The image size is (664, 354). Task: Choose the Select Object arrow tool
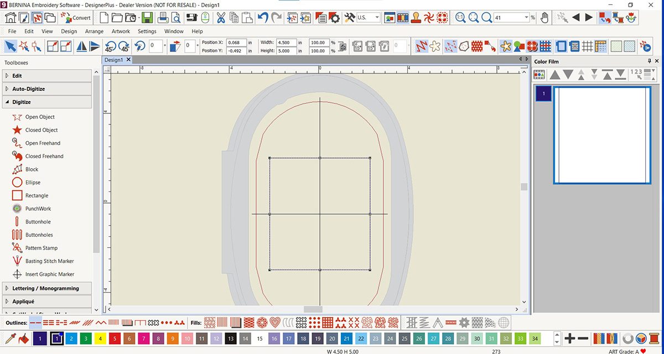pos(11,46)
